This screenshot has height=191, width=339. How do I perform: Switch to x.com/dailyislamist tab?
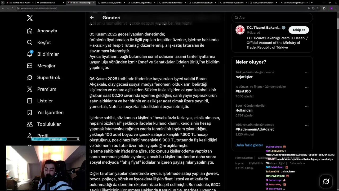pyautogui.click(x=202, y=3)
